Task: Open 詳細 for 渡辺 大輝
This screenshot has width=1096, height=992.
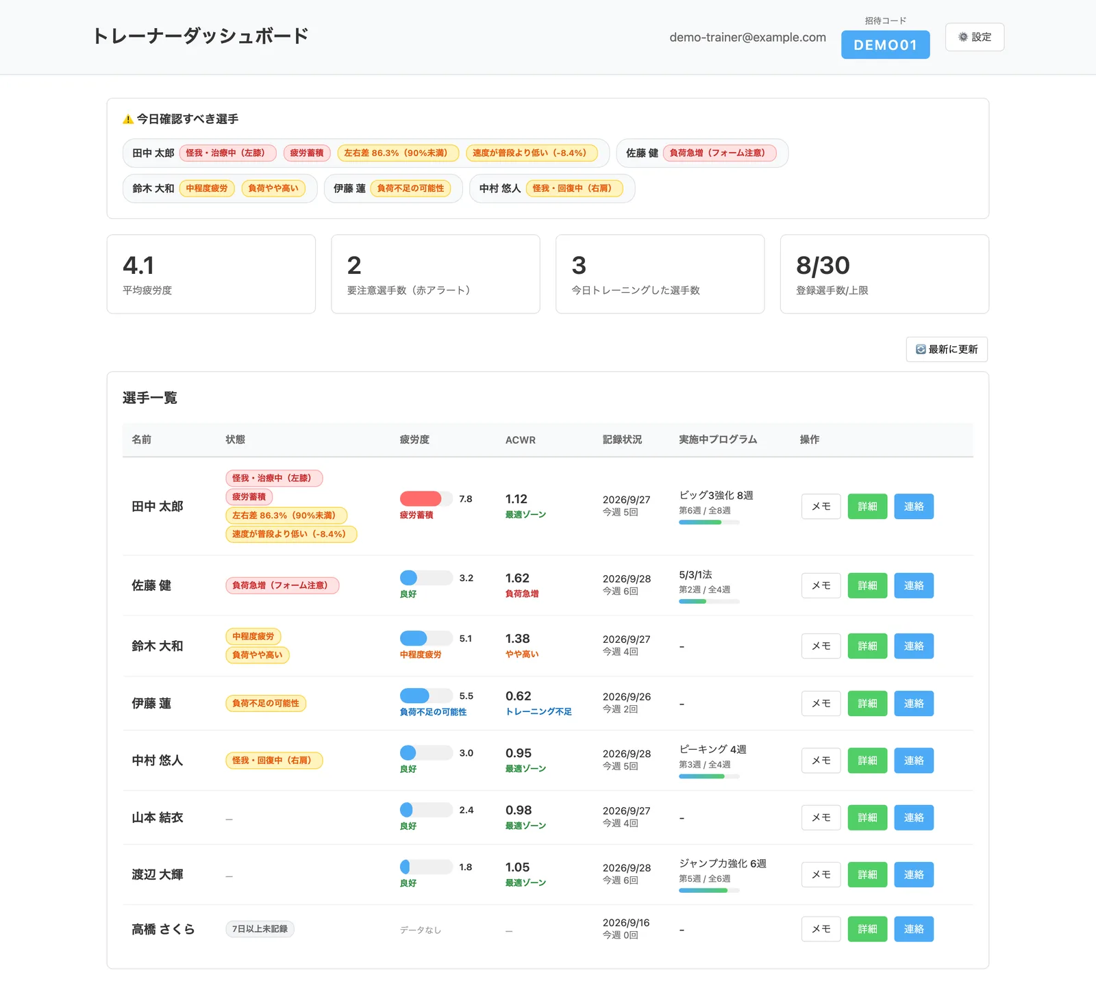Action: coord(867,875)
